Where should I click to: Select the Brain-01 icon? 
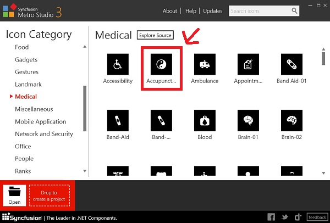pos(248,120)
